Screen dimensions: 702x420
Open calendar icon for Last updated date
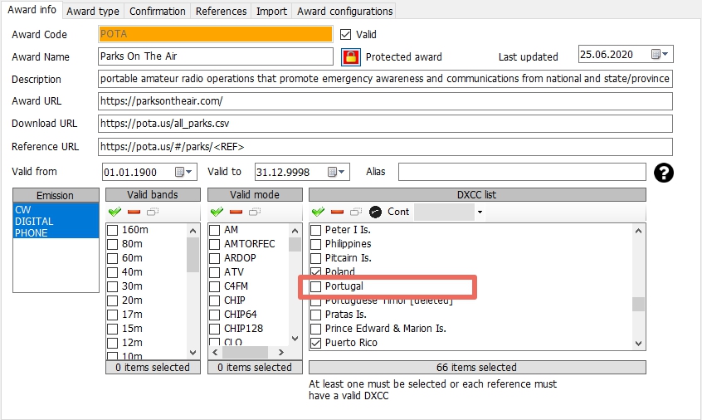tap(656, 54)
